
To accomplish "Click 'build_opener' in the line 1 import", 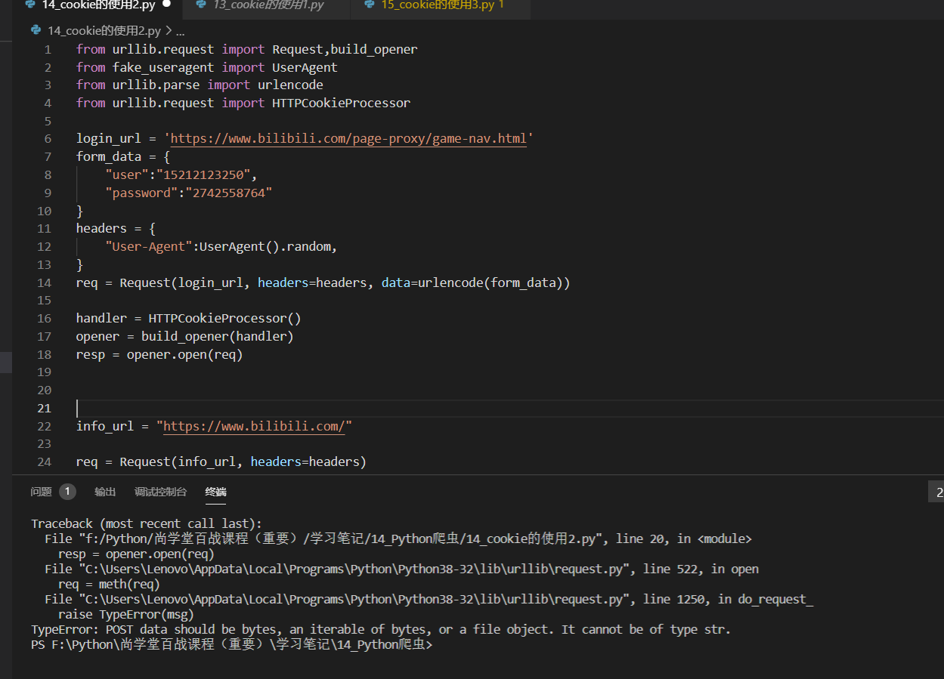I will click(374, 50).
